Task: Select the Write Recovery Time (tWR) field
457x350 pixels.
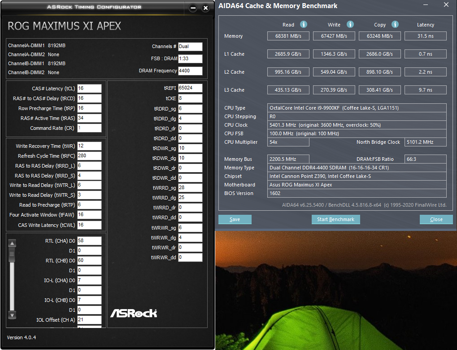Action: 89,146
